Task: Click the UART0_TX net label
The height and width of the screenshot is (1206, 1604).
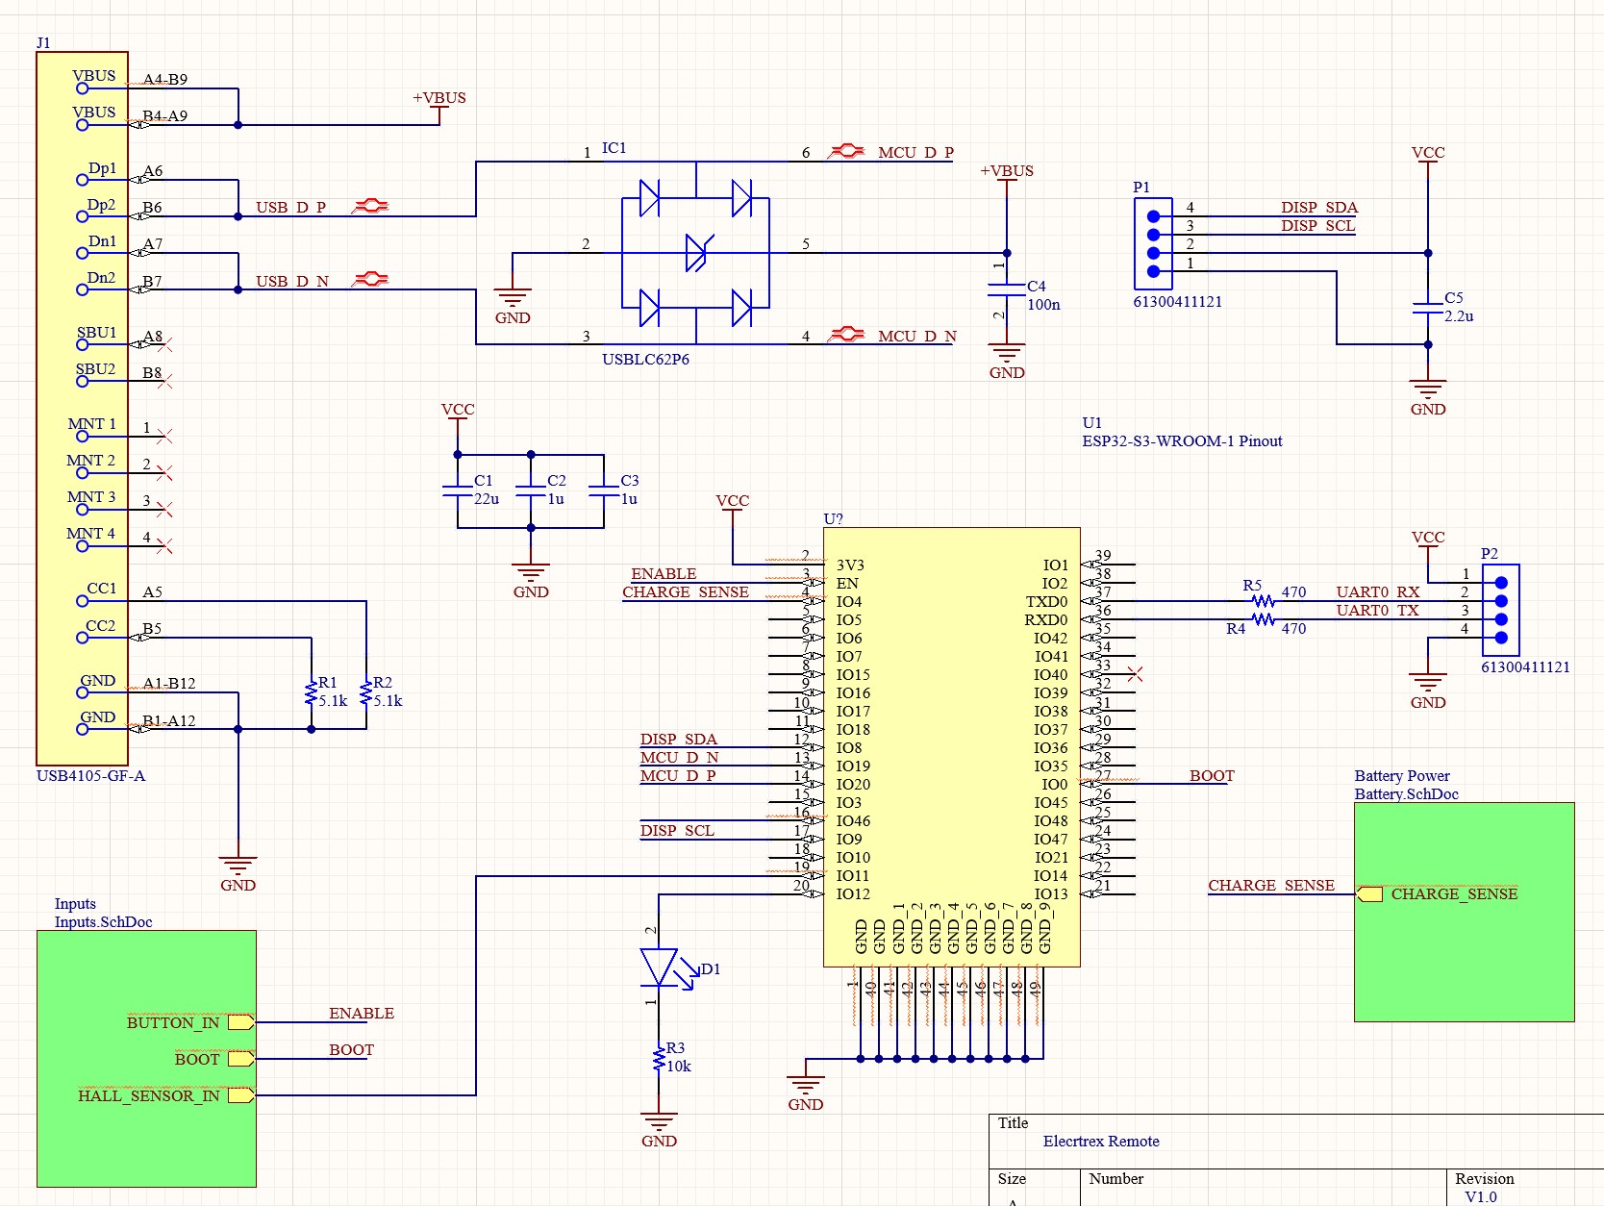Action: tap(1377, 610)
